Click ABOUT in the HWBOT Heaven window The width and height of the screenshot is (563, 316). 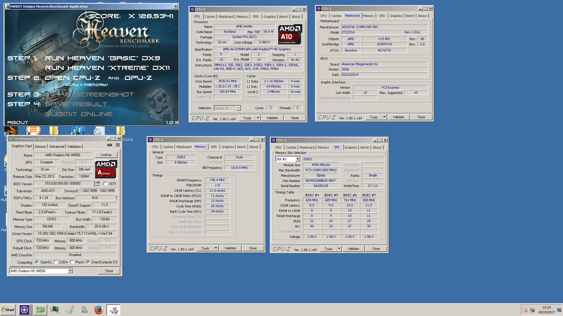point(18,123)
